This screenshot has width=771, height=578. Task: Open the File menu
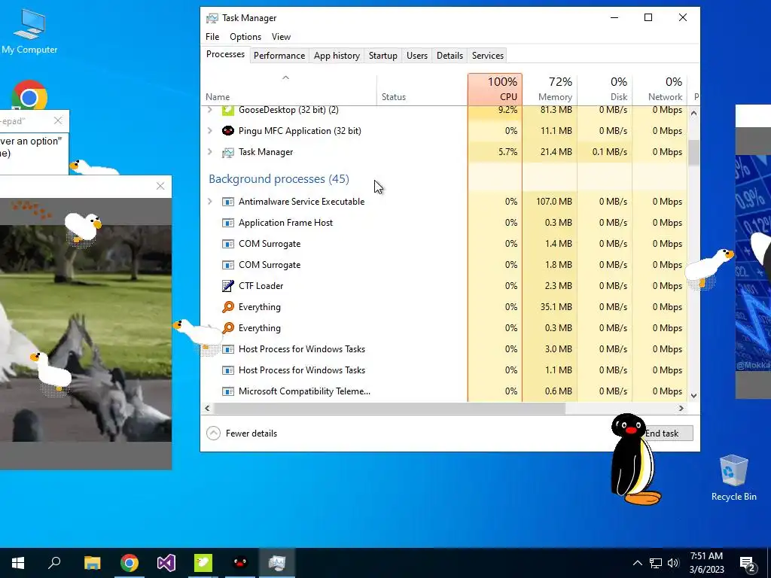click(212, 37)
